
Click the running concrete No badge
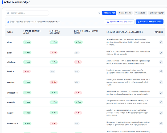pyautogui.click(x=54, y=82)
